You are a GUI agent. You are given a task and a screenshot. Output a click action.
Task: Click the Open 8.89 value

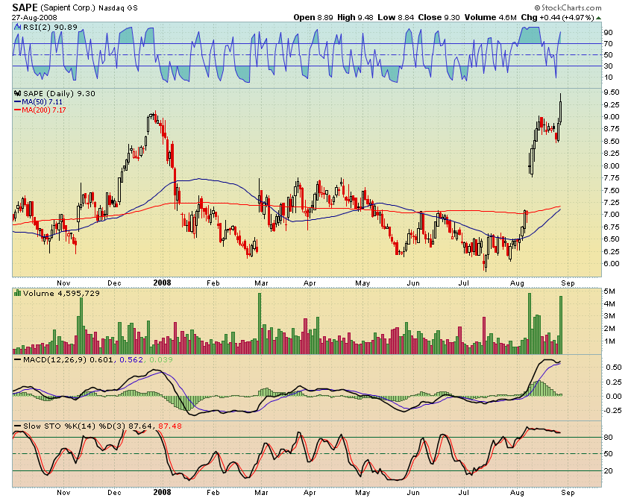click(x=313, y=17)
